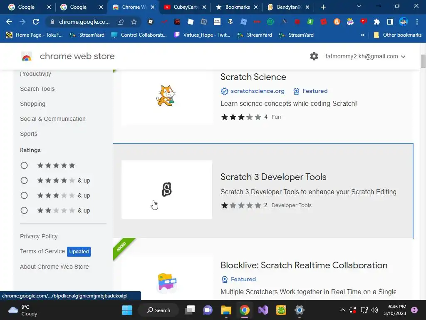Expand the hidden system tray icons
The image size is (426, 320).
pos(343,310)
